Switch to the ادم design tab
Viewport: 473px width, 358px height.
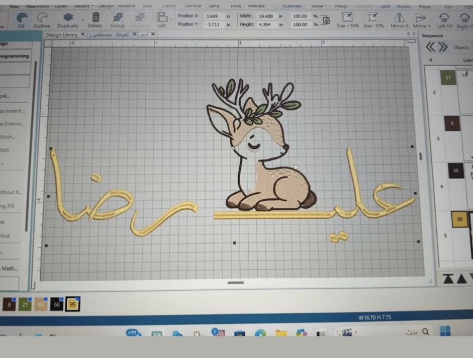[144, 34]
